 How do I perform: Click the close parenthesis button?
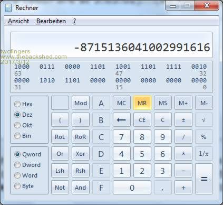tap(81, 120)
